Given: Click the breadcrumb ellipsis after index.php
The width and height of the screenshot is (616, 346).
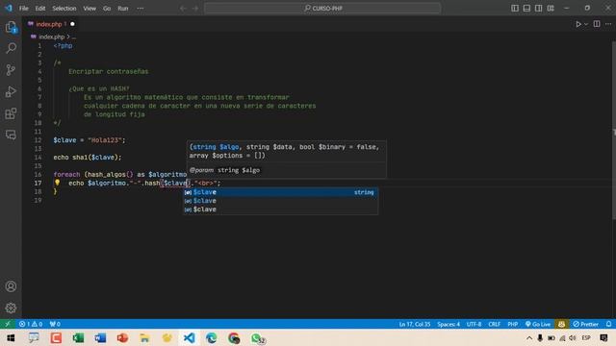Looking at the screenshot, I should pos(74,37).
